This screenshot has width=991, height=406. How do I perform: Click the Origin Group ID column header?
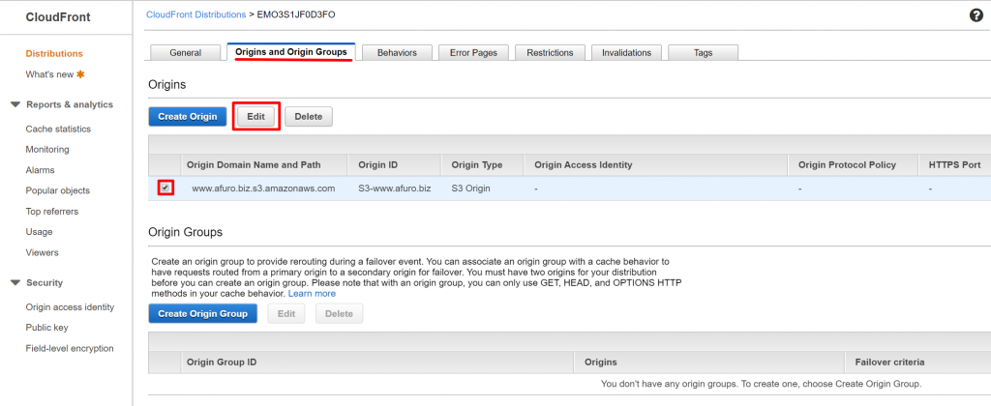[x=222, y=362]
